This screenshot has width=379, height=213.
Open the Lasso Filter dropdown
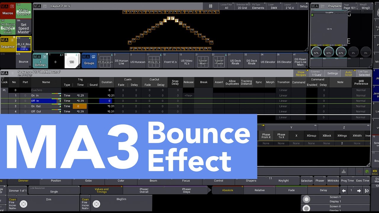tap(227, 6)
